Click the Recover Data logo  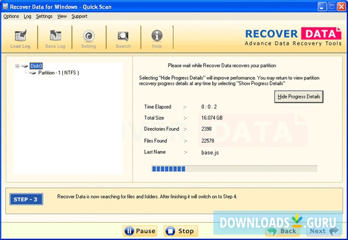point(293,36)
